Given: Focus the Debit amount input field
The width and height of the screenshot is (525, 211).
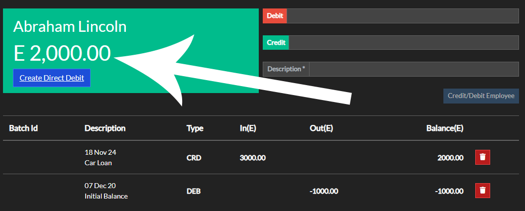Looking at the screenshot, I should pyautogui.click(x=402, y=16).
